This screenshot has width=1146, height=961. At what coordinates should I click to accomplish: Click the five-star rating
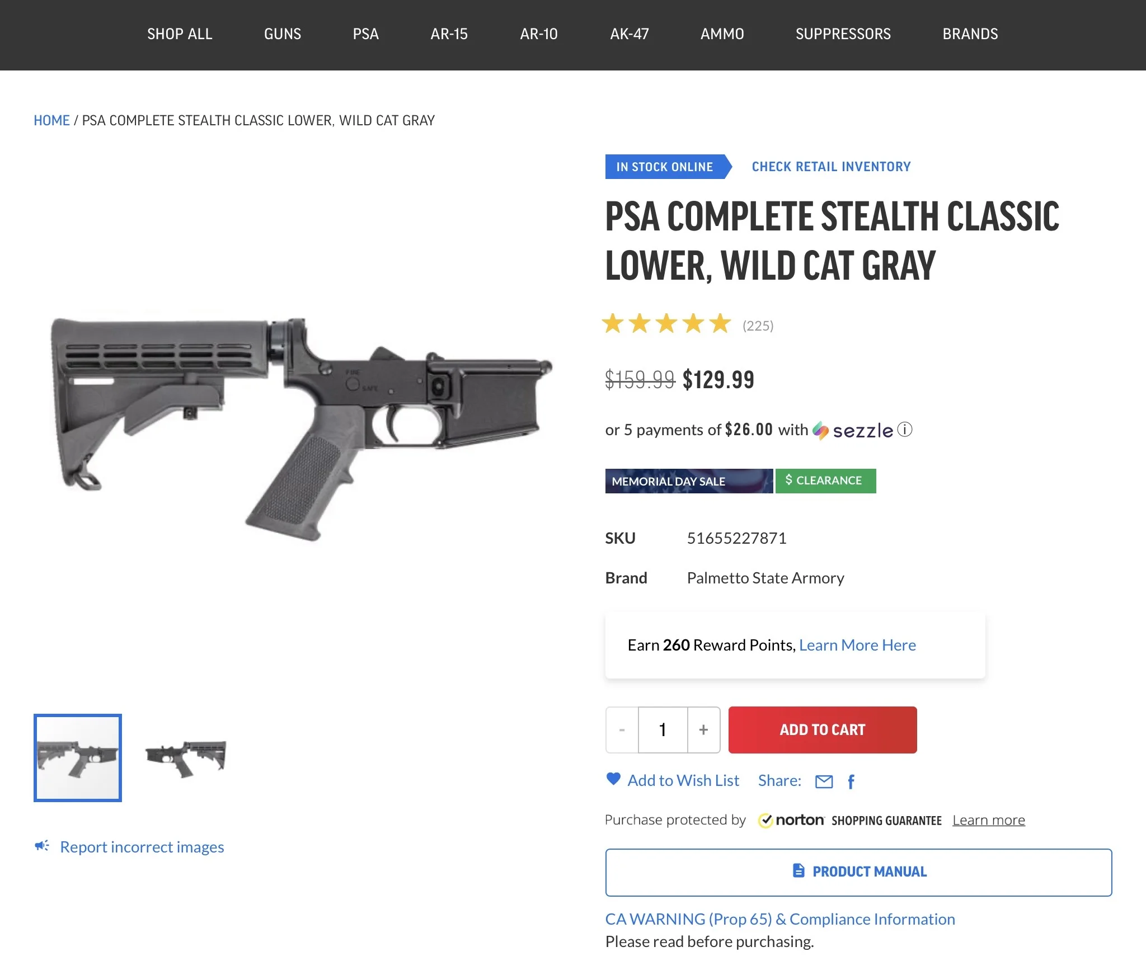coord(666,323)
